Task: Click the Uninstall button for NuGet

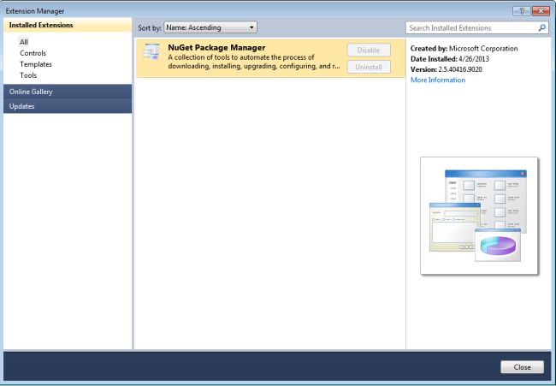Action: pos(369,67)
